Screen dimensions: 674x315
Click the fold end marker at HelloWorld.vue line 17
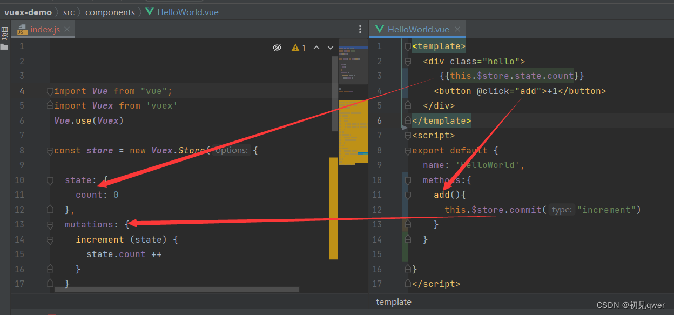coord(408,284)
